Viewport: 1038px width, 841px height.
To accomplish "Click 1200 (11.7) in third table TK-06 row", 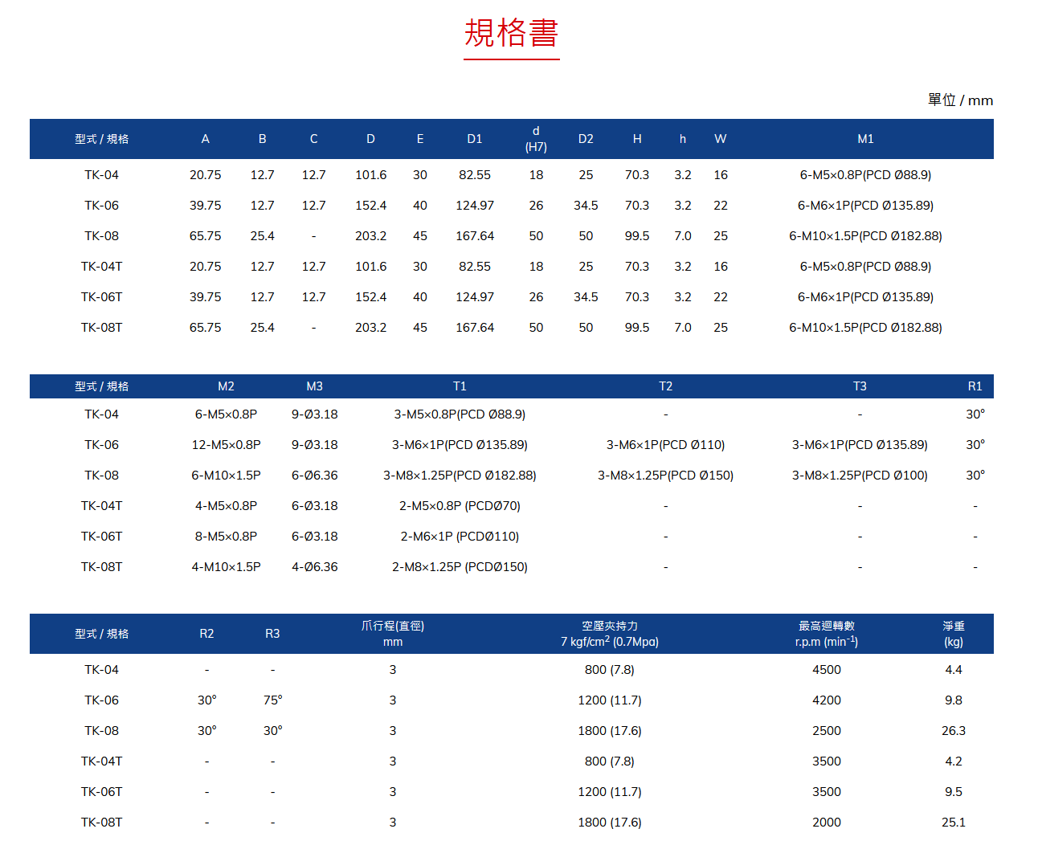I will tap(610, 700).
